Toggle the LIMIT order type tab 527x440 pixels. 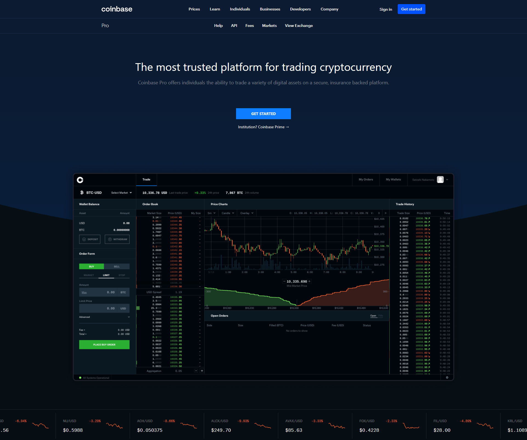click(105, 274)
